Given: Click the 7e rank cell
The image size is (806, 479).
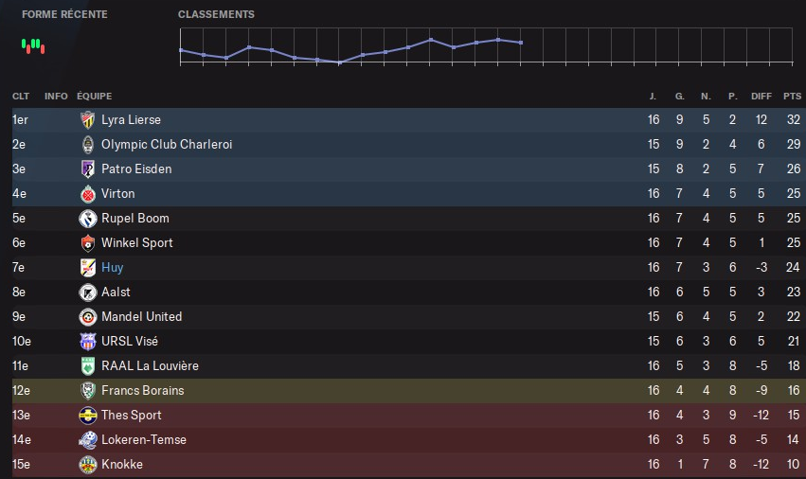Looking at the screenshot, I should 19,268.
